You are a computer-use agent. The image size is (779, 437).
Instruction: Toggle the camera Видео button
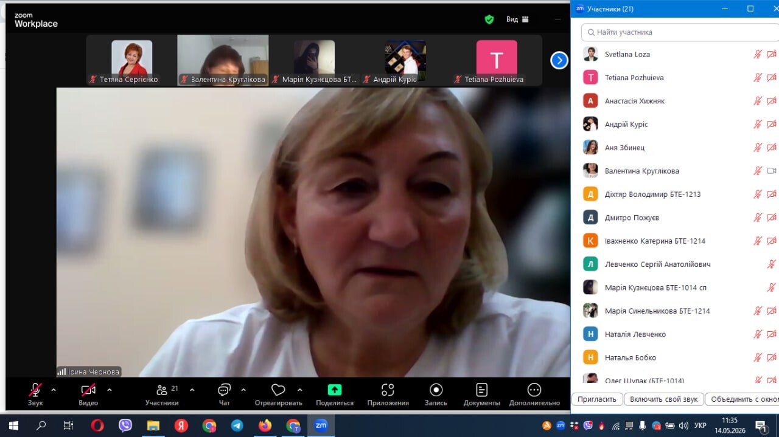click(88, 390)
